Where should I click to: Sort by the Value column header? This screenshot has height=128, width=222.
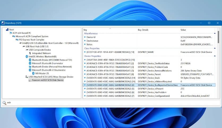pyautogui.click(x=197, y=30)
